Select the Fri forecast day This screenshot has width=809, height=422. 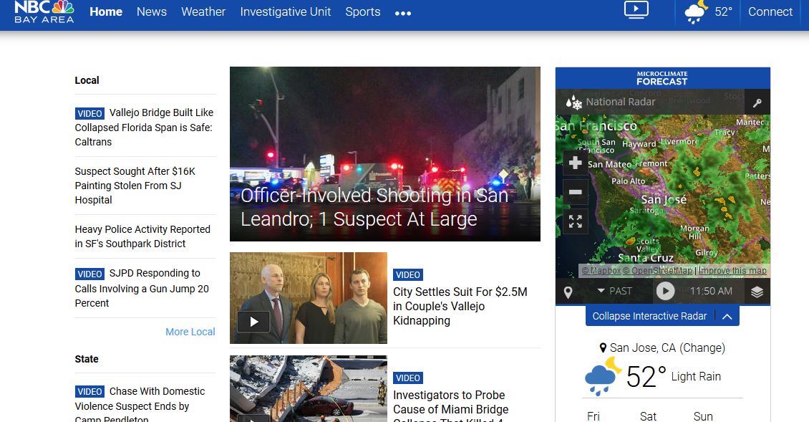coord(594,416)
